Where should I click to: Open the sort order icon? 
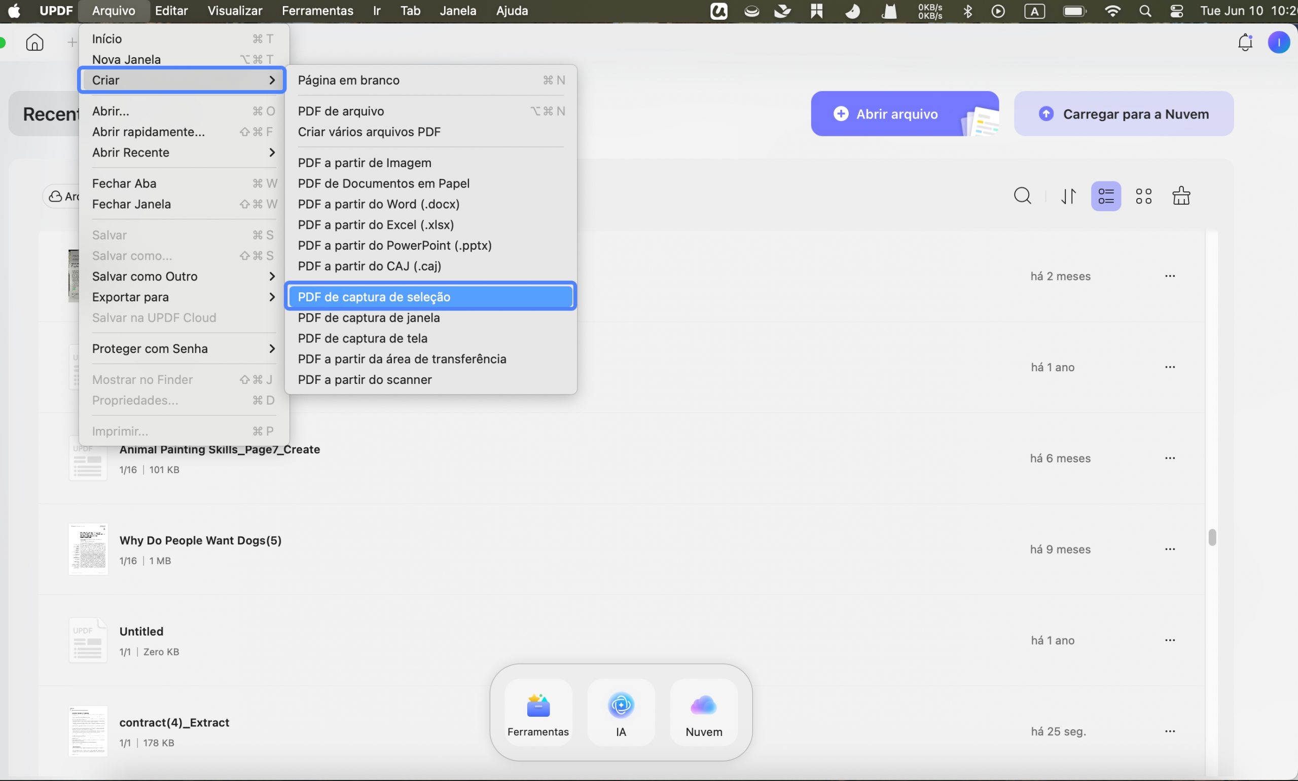(x=1068, y=197)
